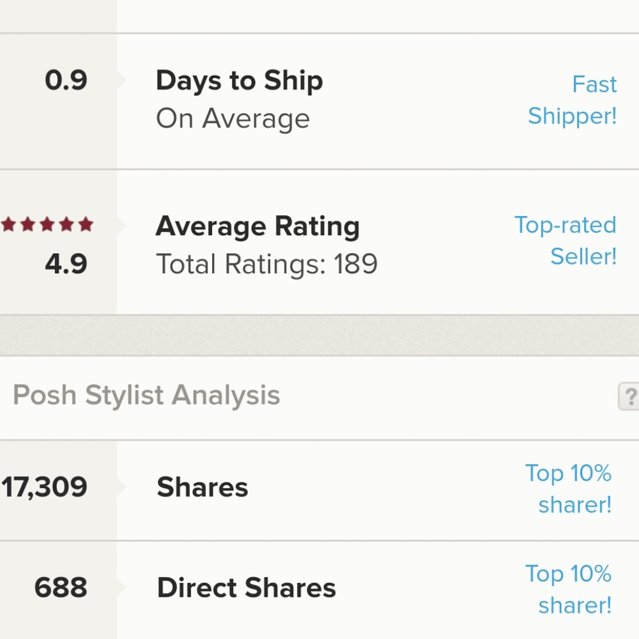Click the 688 direct shares count

[61, 589]
